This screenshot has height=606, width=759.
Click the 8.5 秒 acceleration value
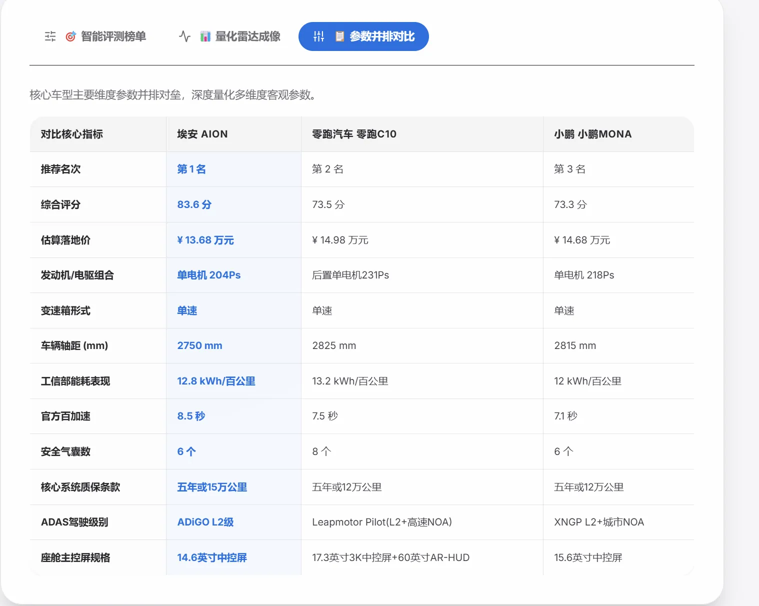coord(191,416)
